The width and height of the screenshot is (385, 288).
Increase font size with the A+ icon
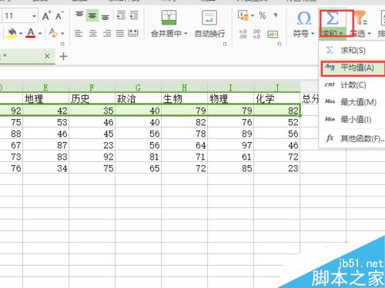(46, 16)
